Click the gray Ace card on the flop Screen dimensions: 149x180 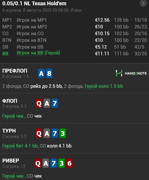coord(47,103)
